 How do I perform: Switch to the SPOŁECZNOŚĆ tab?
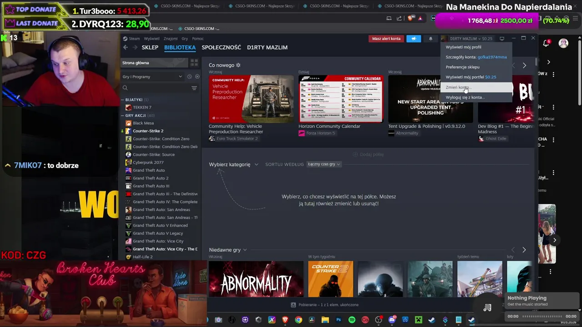click(x=221, y=47)
